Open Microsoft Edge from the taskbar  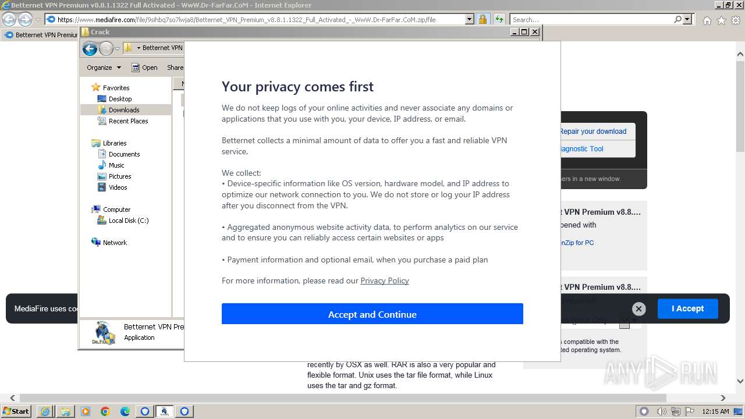pos(125,411)
